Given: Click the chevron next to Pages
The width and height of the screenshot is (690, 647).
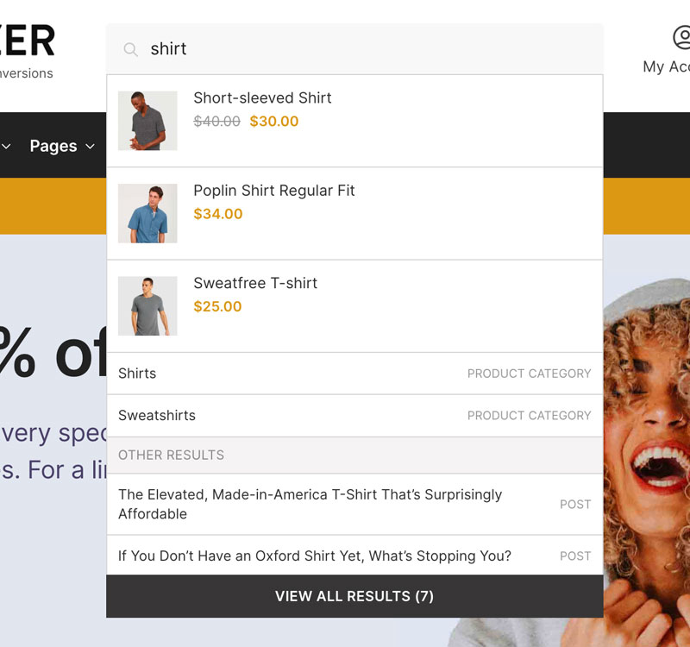Looking at the screenshot, I should 90,147.
